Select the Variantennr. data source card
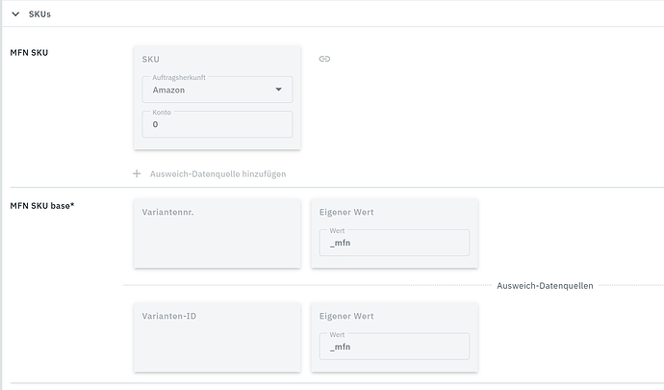 (x=217, y=233)
